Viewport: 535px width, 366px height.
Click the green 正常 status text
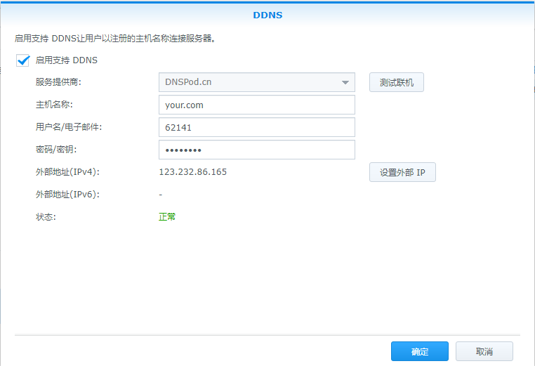pos(167,217)
